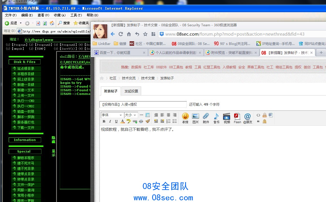Click into the post body text area

(213, 164)
